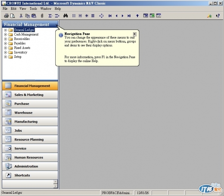The height and width of the screenshot is (196, 224).
Task: Open the Tools menu
Action: (33, 9)
